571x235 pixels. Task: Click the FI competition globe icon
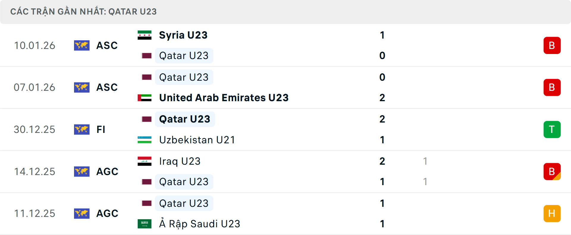tap(82, 129)
